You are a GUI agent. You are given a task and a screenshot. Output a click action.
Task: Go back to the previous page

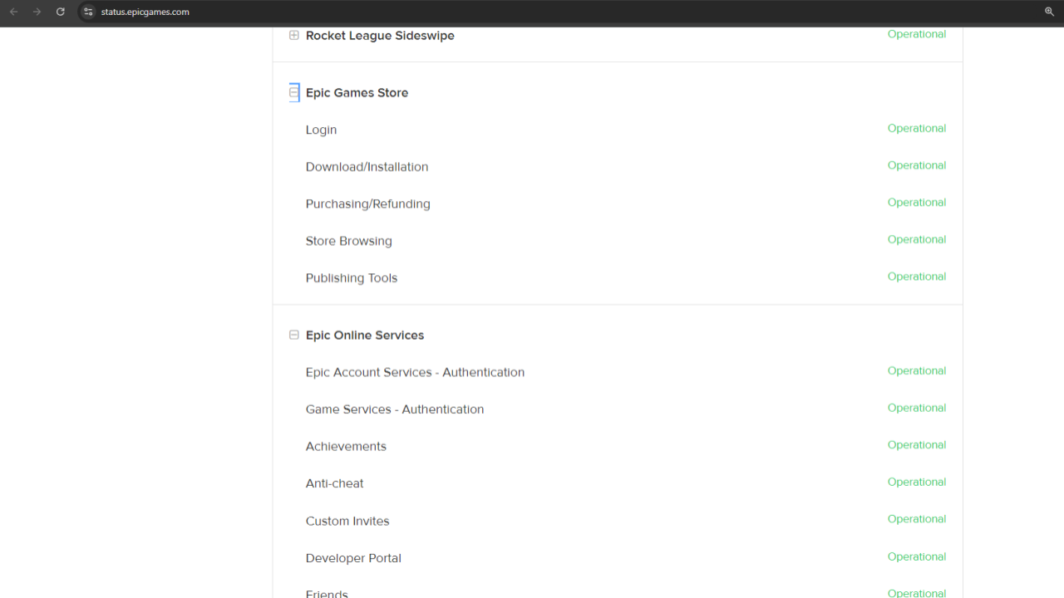coord(13,12)
